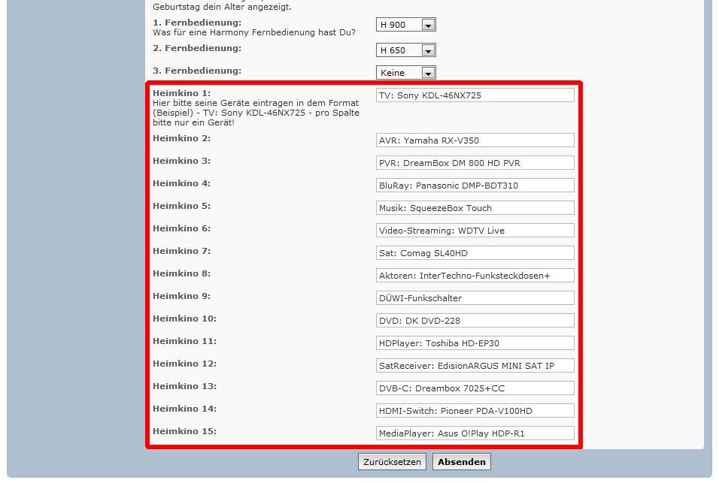Click the Heimkino 12 Edision SatReceiver field
The image size is (719, 483).
[x=475, y=366]
